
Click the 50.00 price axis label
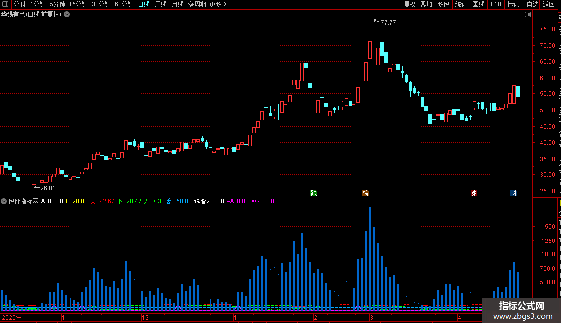(548, 110)
